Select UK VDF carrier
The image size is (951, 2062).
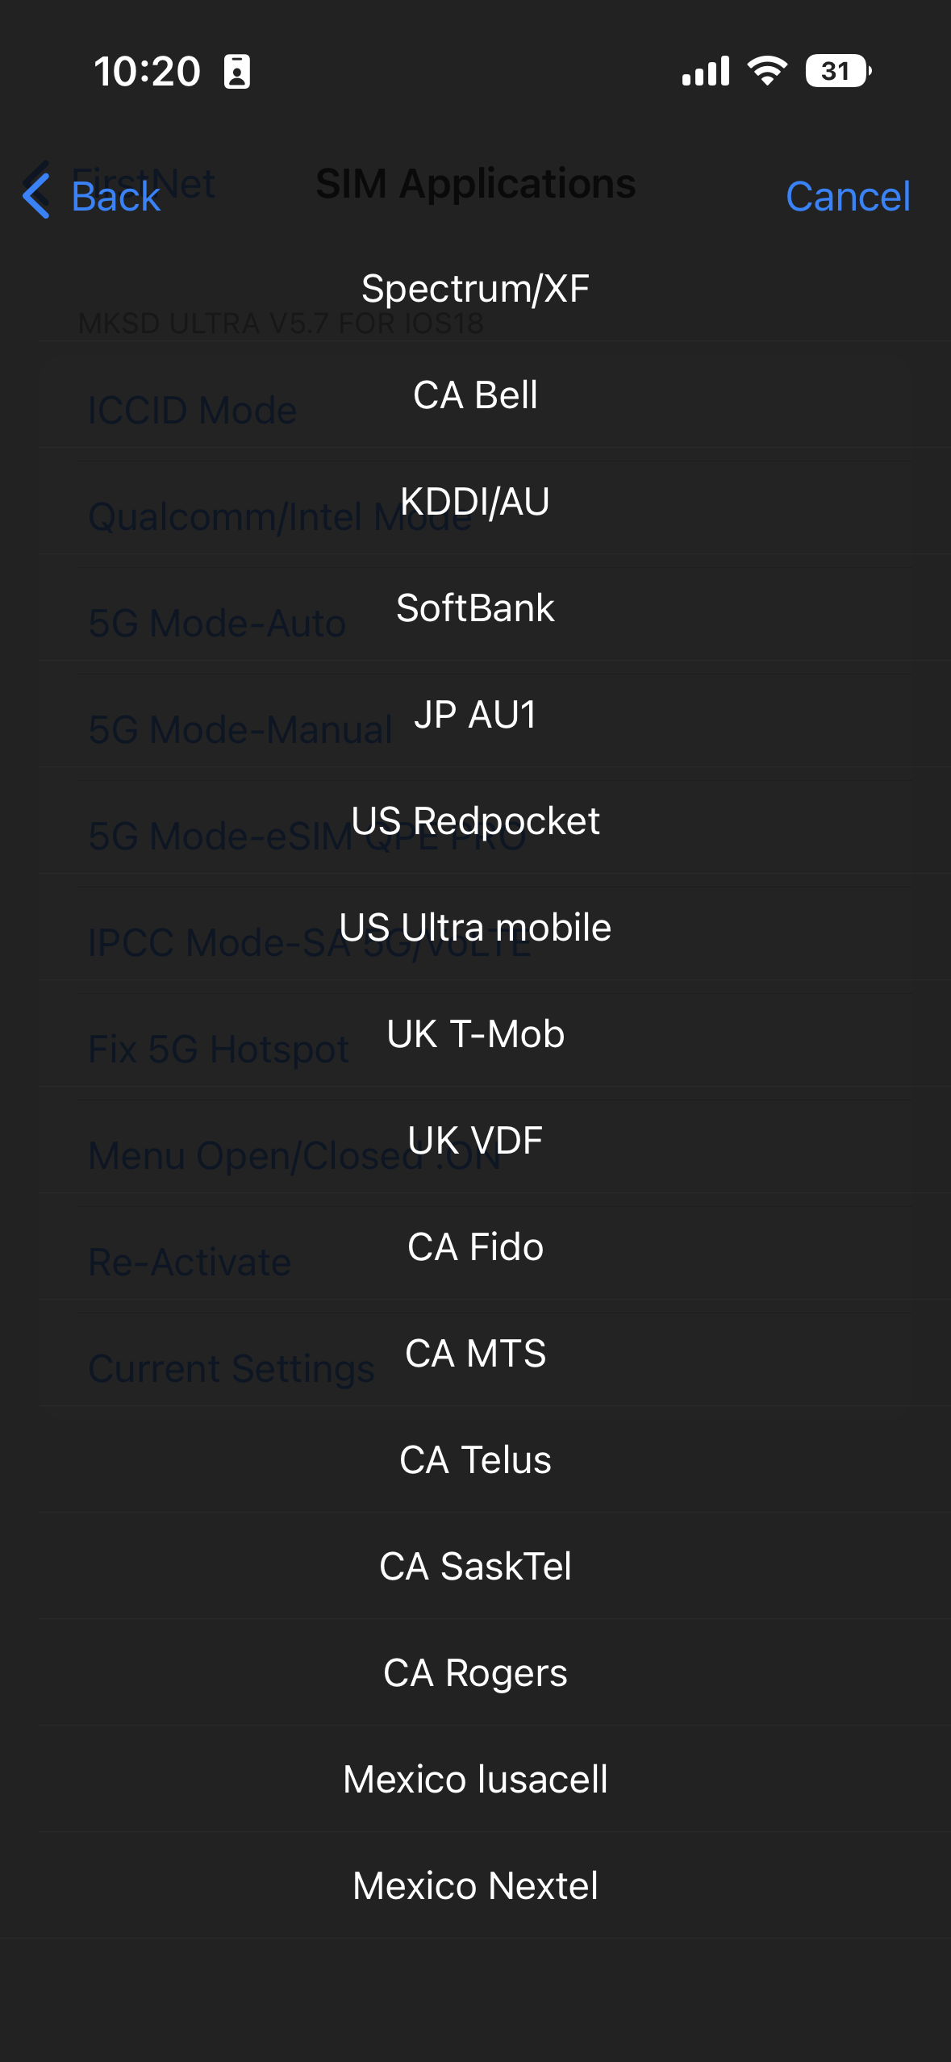point(475,1141)
